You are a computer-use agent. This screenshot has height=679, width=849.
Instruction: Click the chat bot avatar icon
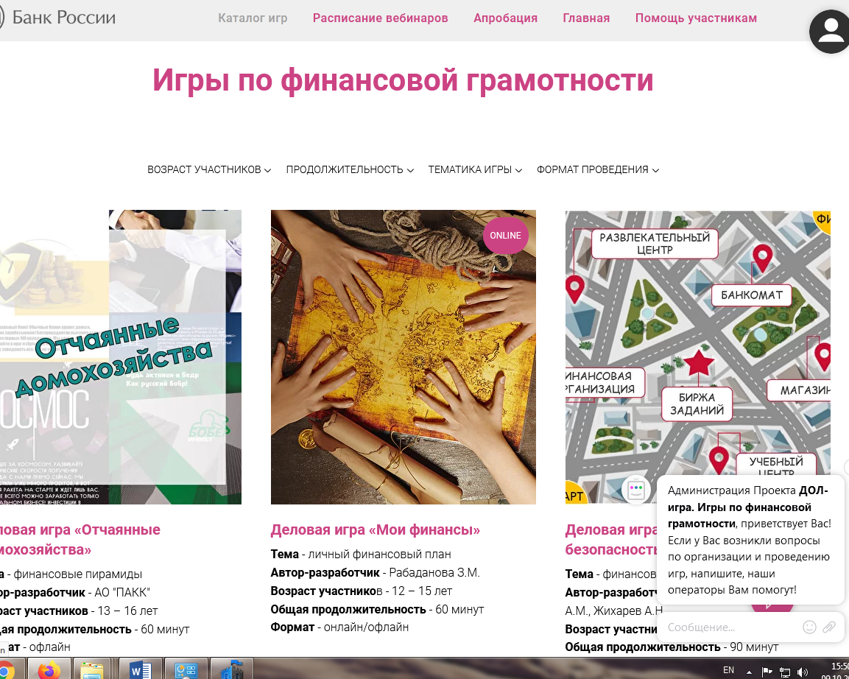635,490
